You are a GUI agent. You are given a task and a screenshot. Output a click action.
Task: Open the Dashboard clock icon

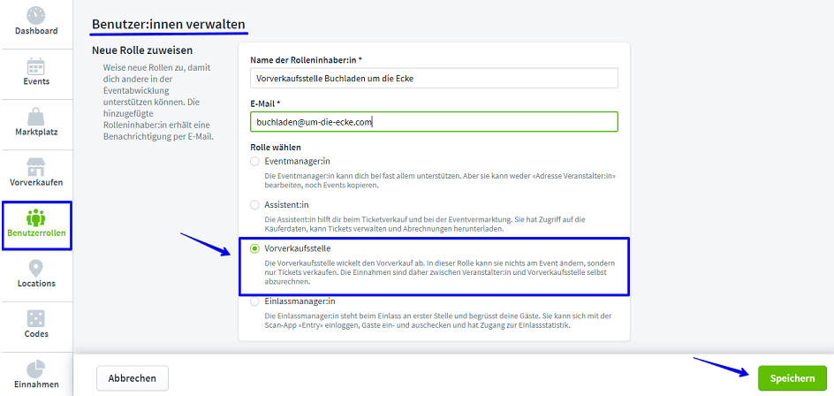point(36,15)
